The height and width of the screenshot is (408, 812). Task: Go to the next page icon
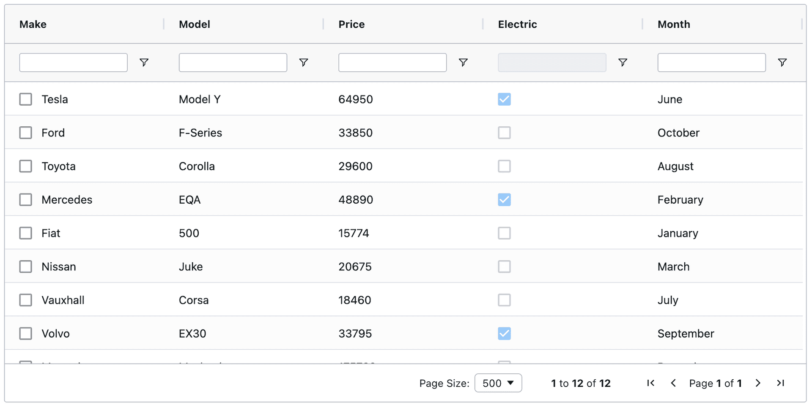click(758, 383)
